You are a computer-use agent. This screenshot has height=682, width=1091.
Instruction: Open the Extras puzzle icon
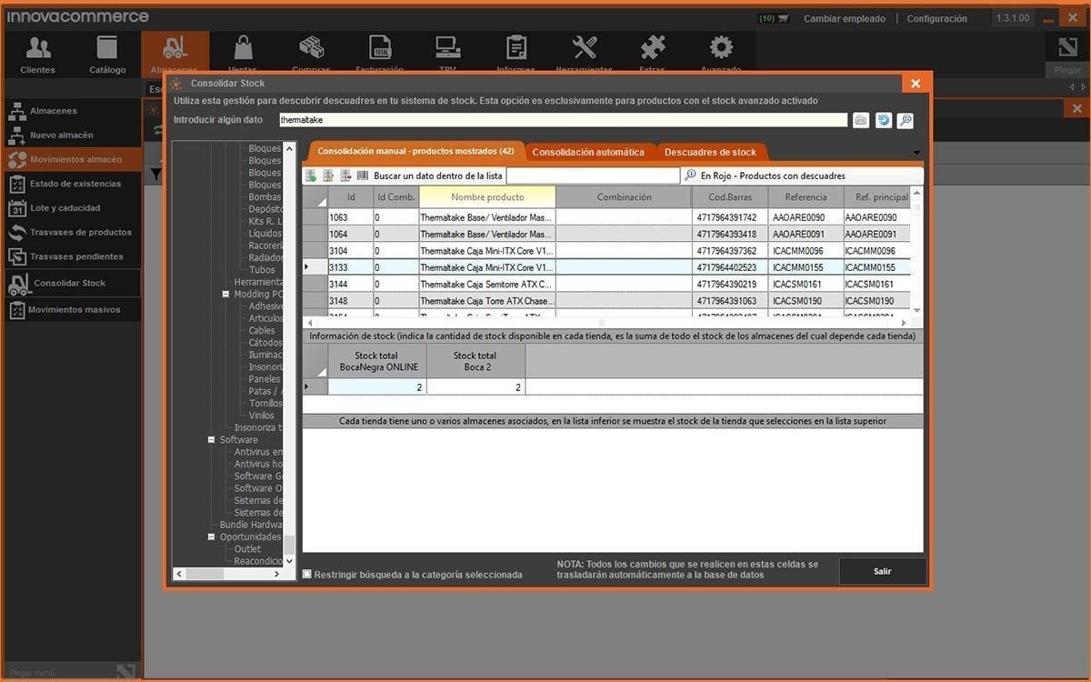[x=652, y=49]
